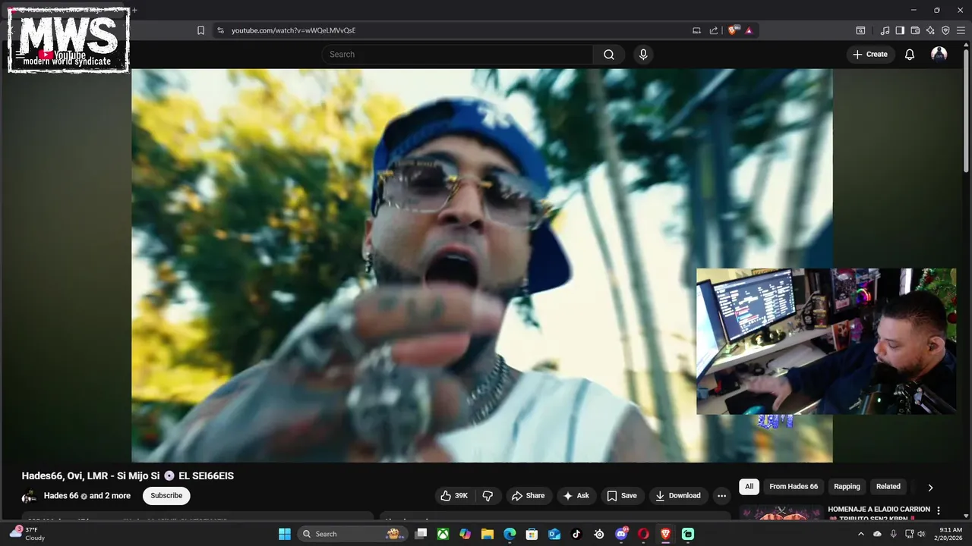972x546 pixels.
Task: Dislike the video thumbs down
Action: 488,496
